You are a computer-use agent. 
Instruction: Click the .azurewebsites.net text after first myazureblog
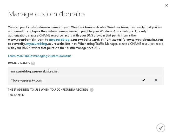(x=85, y=40)
